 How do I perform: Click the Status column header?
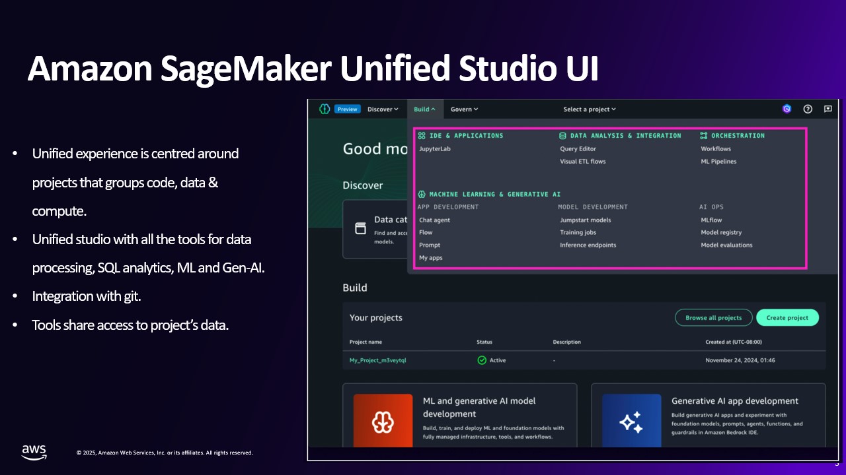click(484, 342)
